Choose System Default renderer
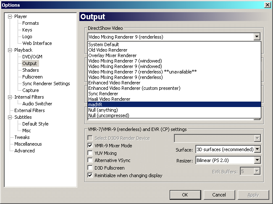 pyautogui.click(x=174, y=44)
